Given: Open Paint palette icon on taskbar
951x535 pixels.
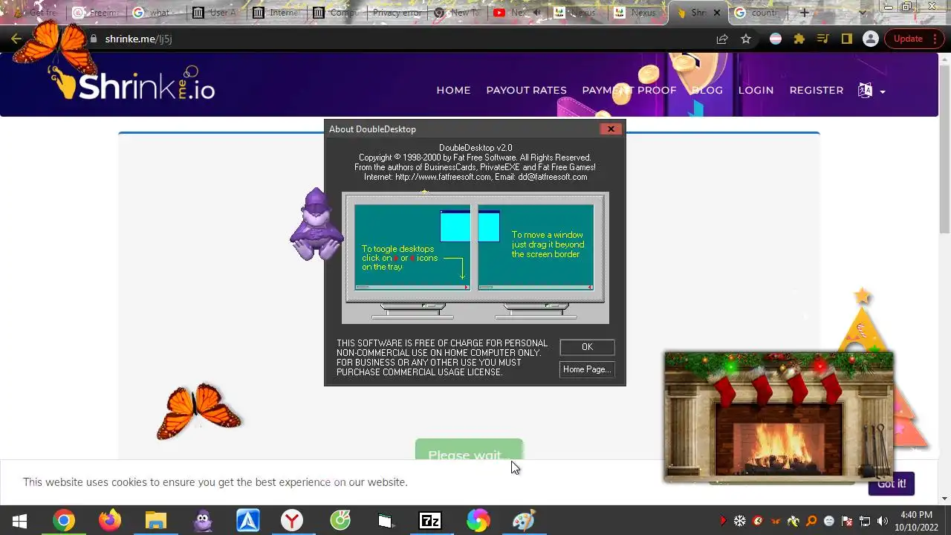Looking at the screenshot, I should (523, 521).
